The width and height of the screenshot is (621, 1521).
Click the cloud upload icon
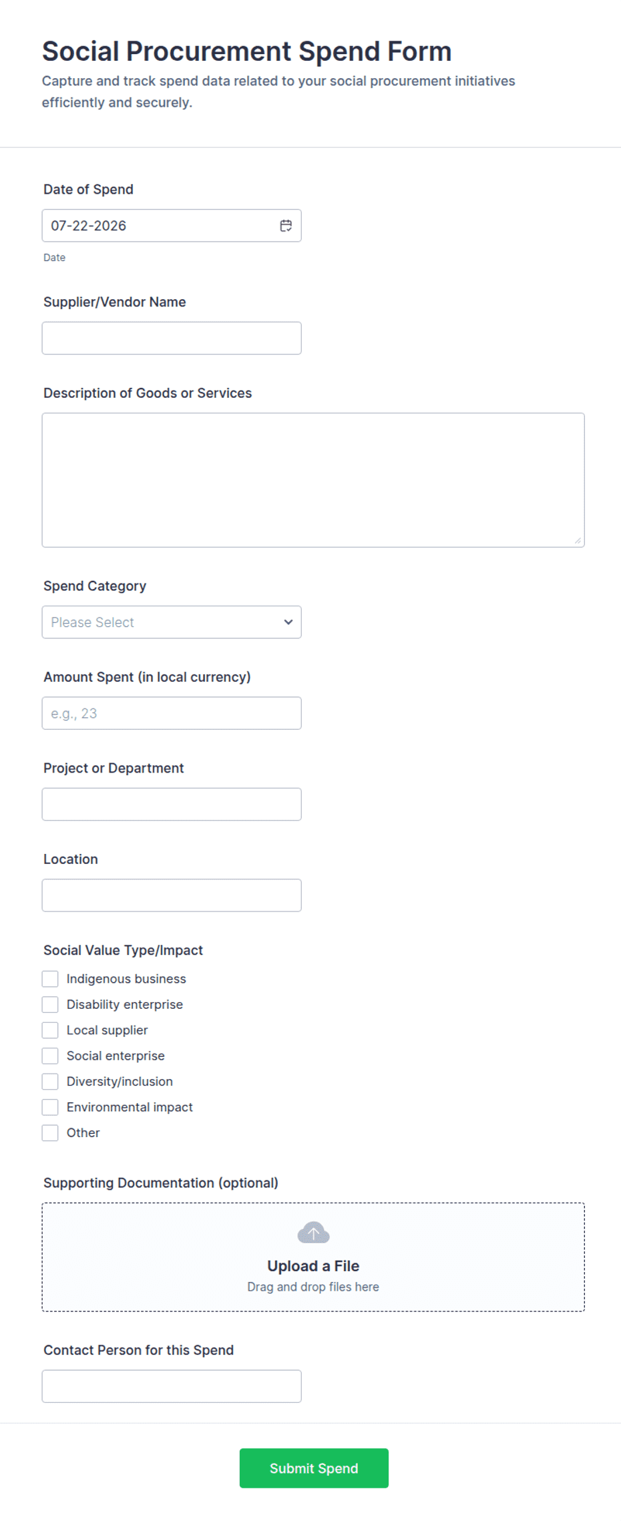coord(313,1233)
